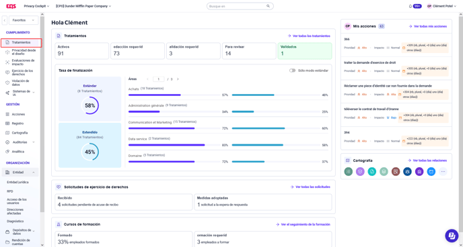Click the more options Cartografía circle icon
463x247 pixels.
pyautogui.click(x=443, y=172)
